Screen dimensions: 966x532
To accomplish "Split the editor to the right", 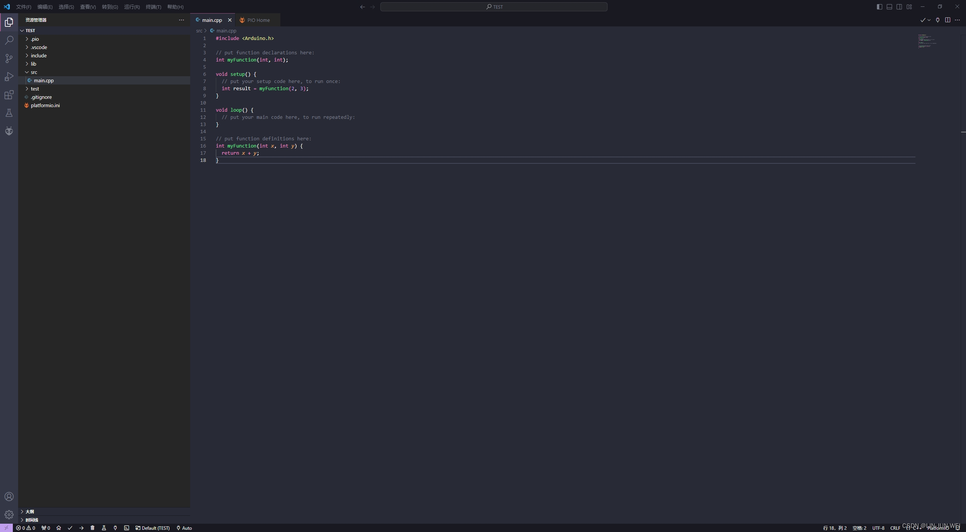I will tap(948, 20).
